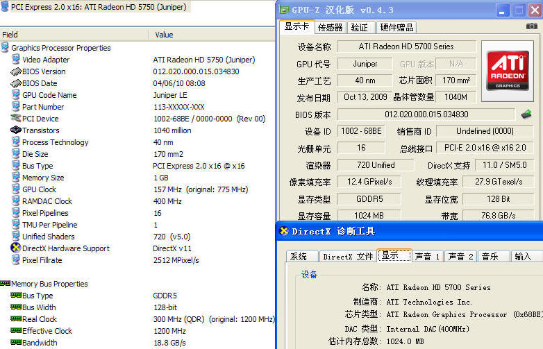Click the GPU Clock row icon

coord(16,189)
